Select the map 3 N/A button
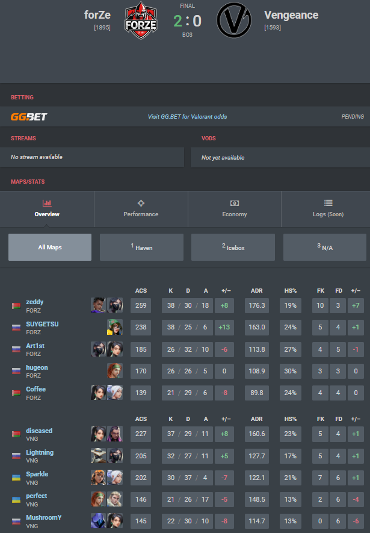The height and width of the screenshot is (533, 370). (325, 247)
